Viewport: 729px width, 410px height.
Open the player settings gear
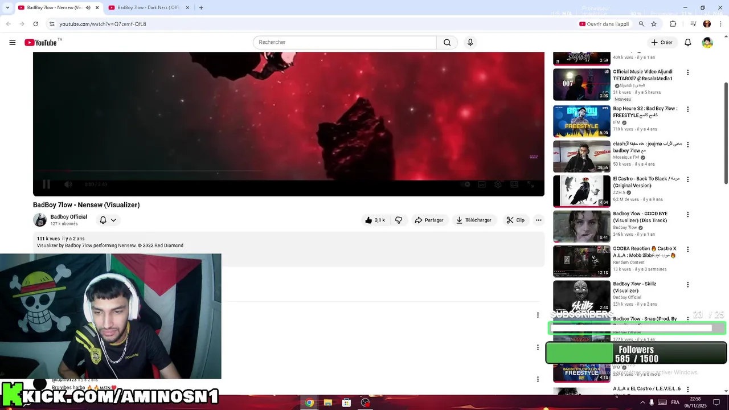click(x=498, y=184)
